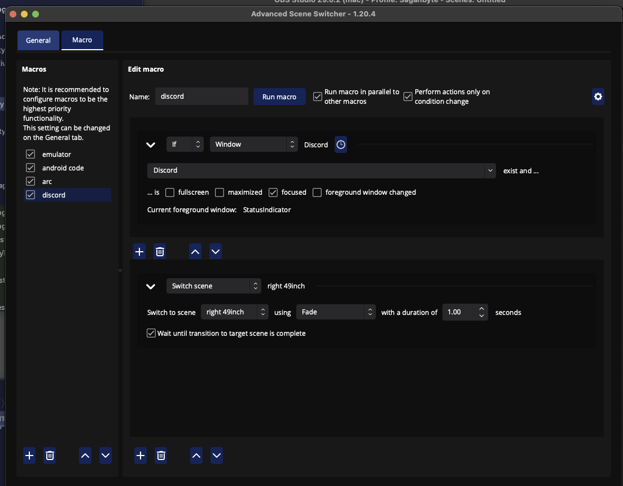
Task: Enable the fullscreen condition checkbox
Action: click(170, 192)
